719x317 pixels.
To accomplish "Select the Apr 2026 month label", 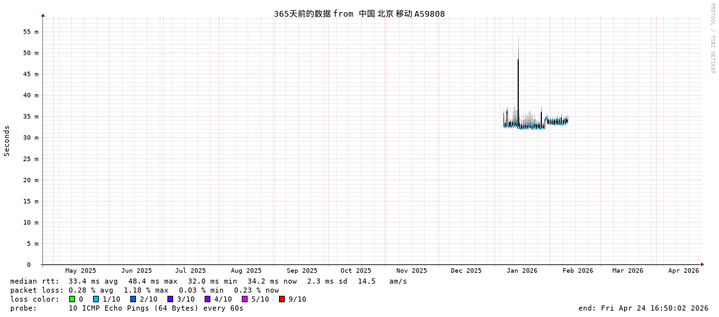I will (683, 271).
